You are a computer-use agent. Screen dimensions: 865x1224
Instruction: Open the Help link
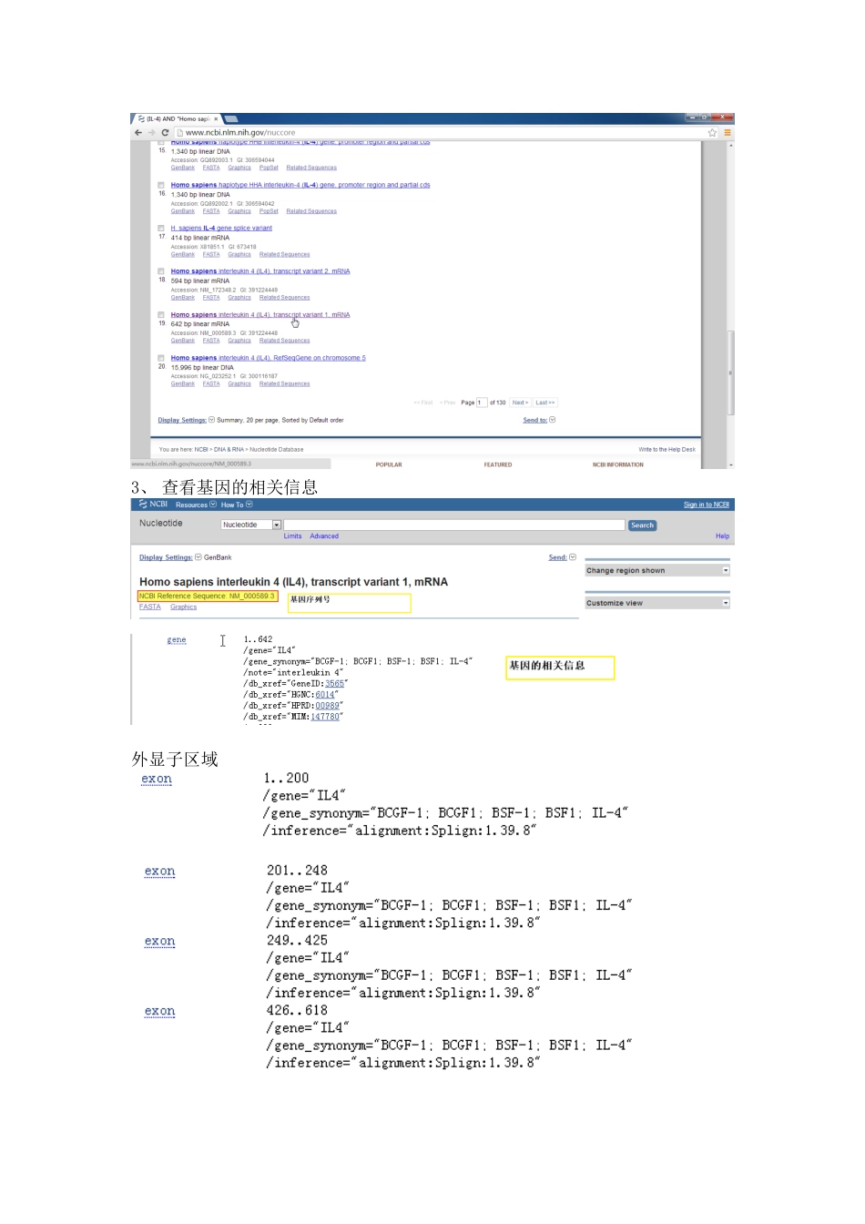(x=722, y=536)
